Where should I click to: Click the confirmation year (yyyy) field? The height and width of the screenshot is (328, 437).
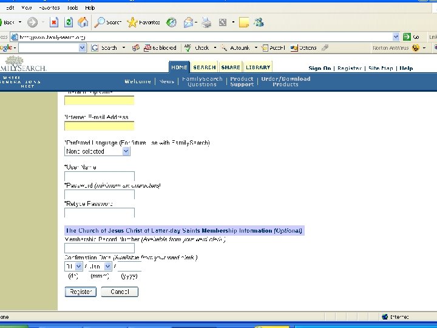(129, 267)
